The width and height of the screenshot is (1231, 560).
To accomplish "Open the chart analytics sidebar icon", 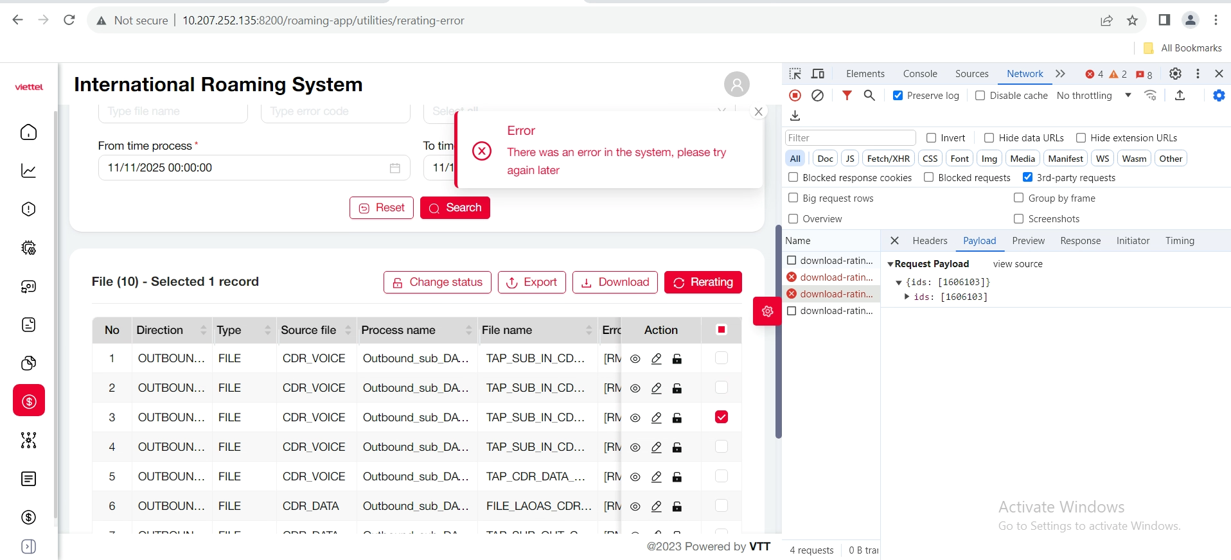I will 29,171.
